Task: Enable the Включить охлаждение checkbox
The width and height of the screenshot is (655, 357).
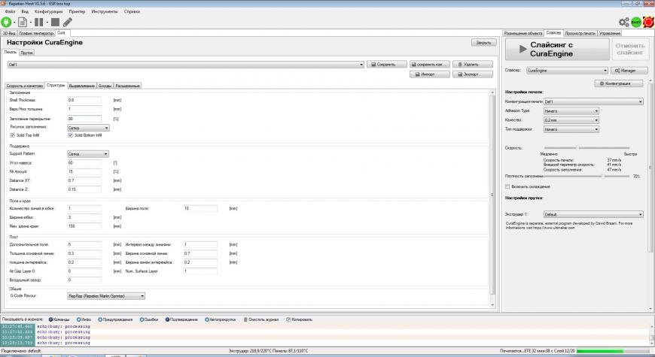Action: tap(507, 186)
